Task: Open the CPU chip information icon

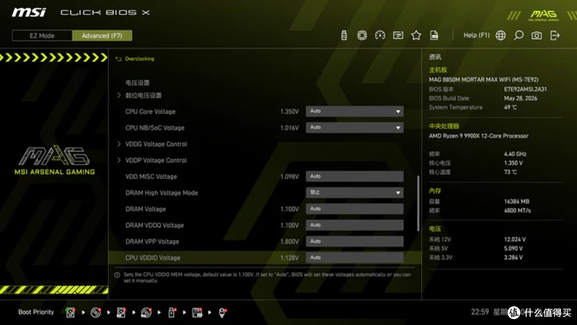Action: (x=362, y=35)
